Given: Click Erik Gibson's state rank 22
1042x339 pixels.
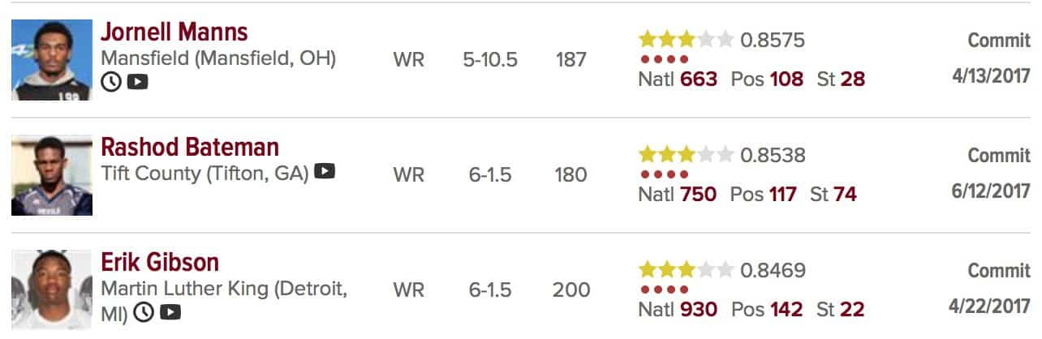Looking at the screenshot, I should (852, 310).
